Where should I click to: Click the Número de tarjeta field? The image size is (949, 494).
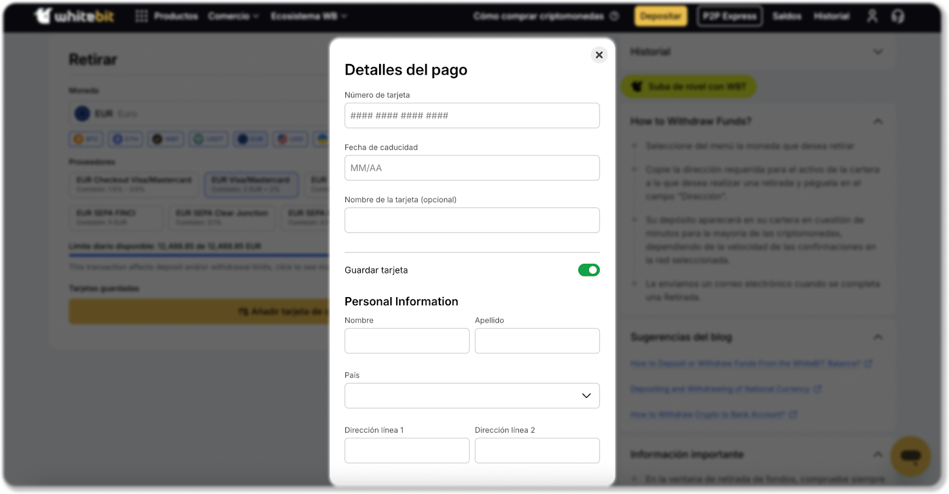(472, 116)
